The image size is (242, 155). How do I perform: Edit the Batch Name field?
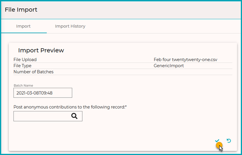click(x=43, y=93)
